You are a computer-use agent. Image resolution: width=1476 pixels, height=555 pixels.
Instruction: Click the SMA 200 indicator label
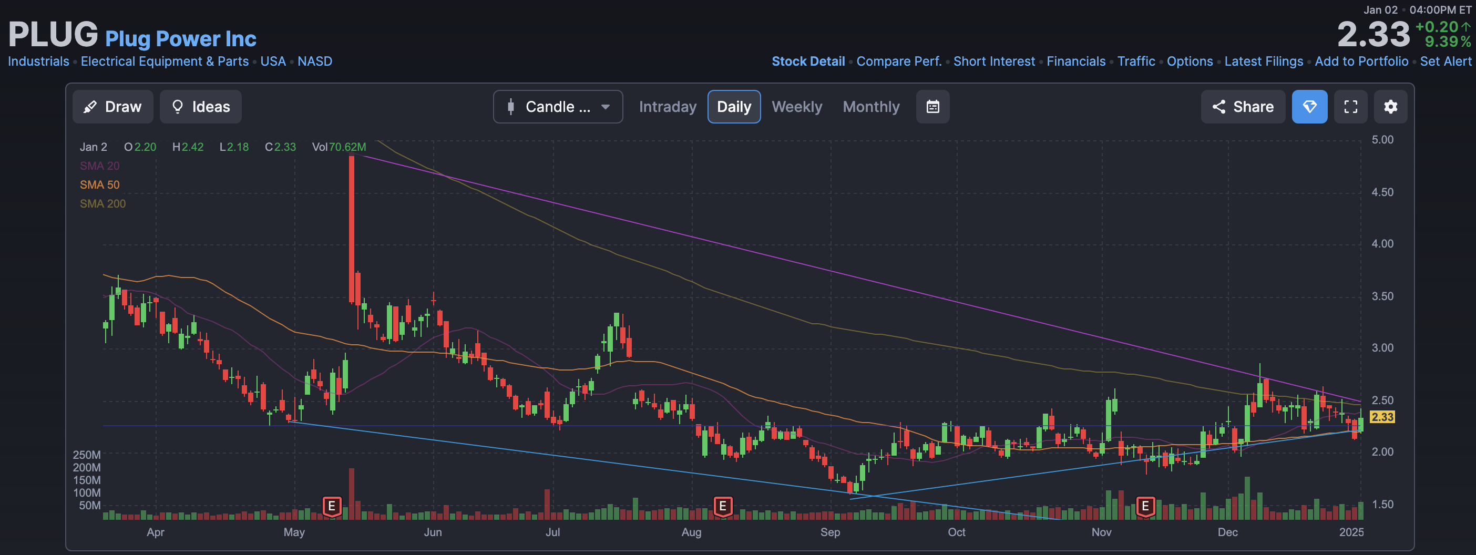click(102, 203)
